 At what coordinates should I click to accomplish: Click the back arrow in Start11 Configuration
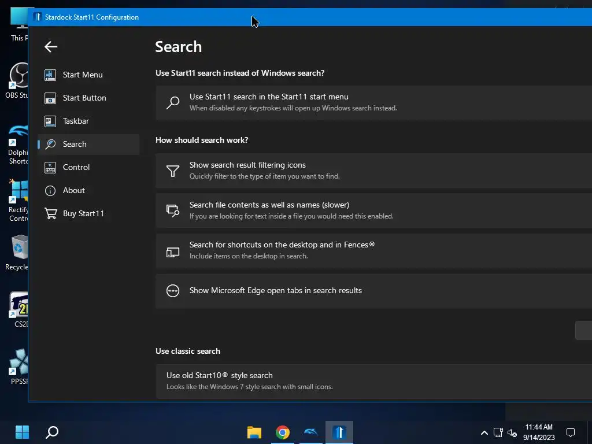(51, 47)
